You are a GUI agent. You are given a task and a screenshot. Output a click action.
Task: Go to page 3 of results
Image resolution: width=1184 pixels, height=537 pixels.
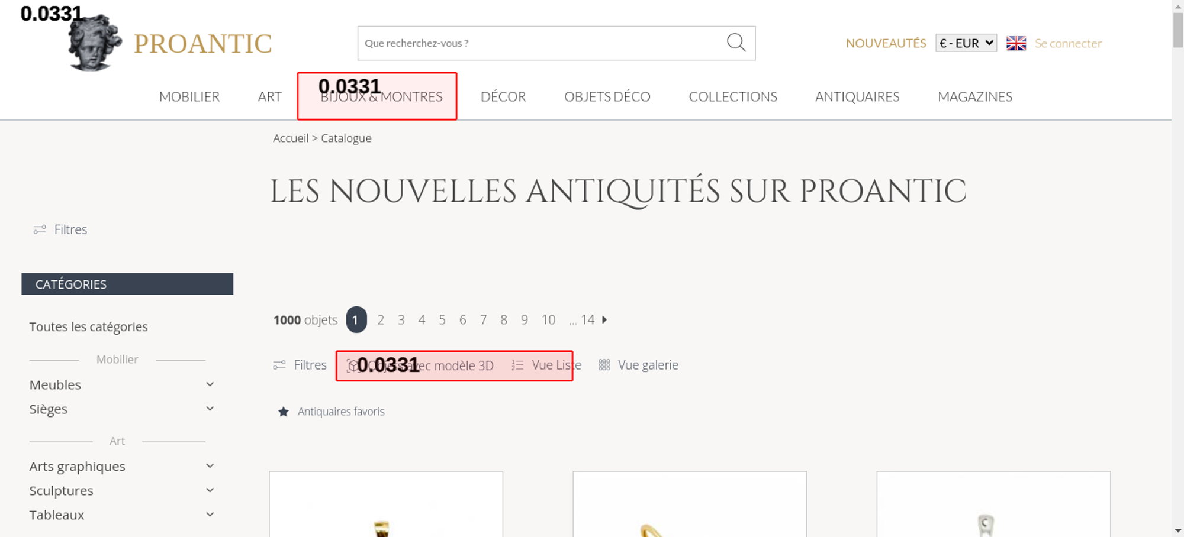point(401,319)
